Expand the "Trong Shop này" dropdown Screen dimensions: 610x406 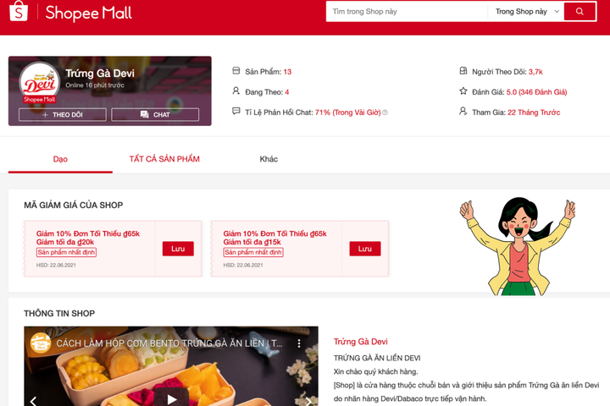(525, 12)
